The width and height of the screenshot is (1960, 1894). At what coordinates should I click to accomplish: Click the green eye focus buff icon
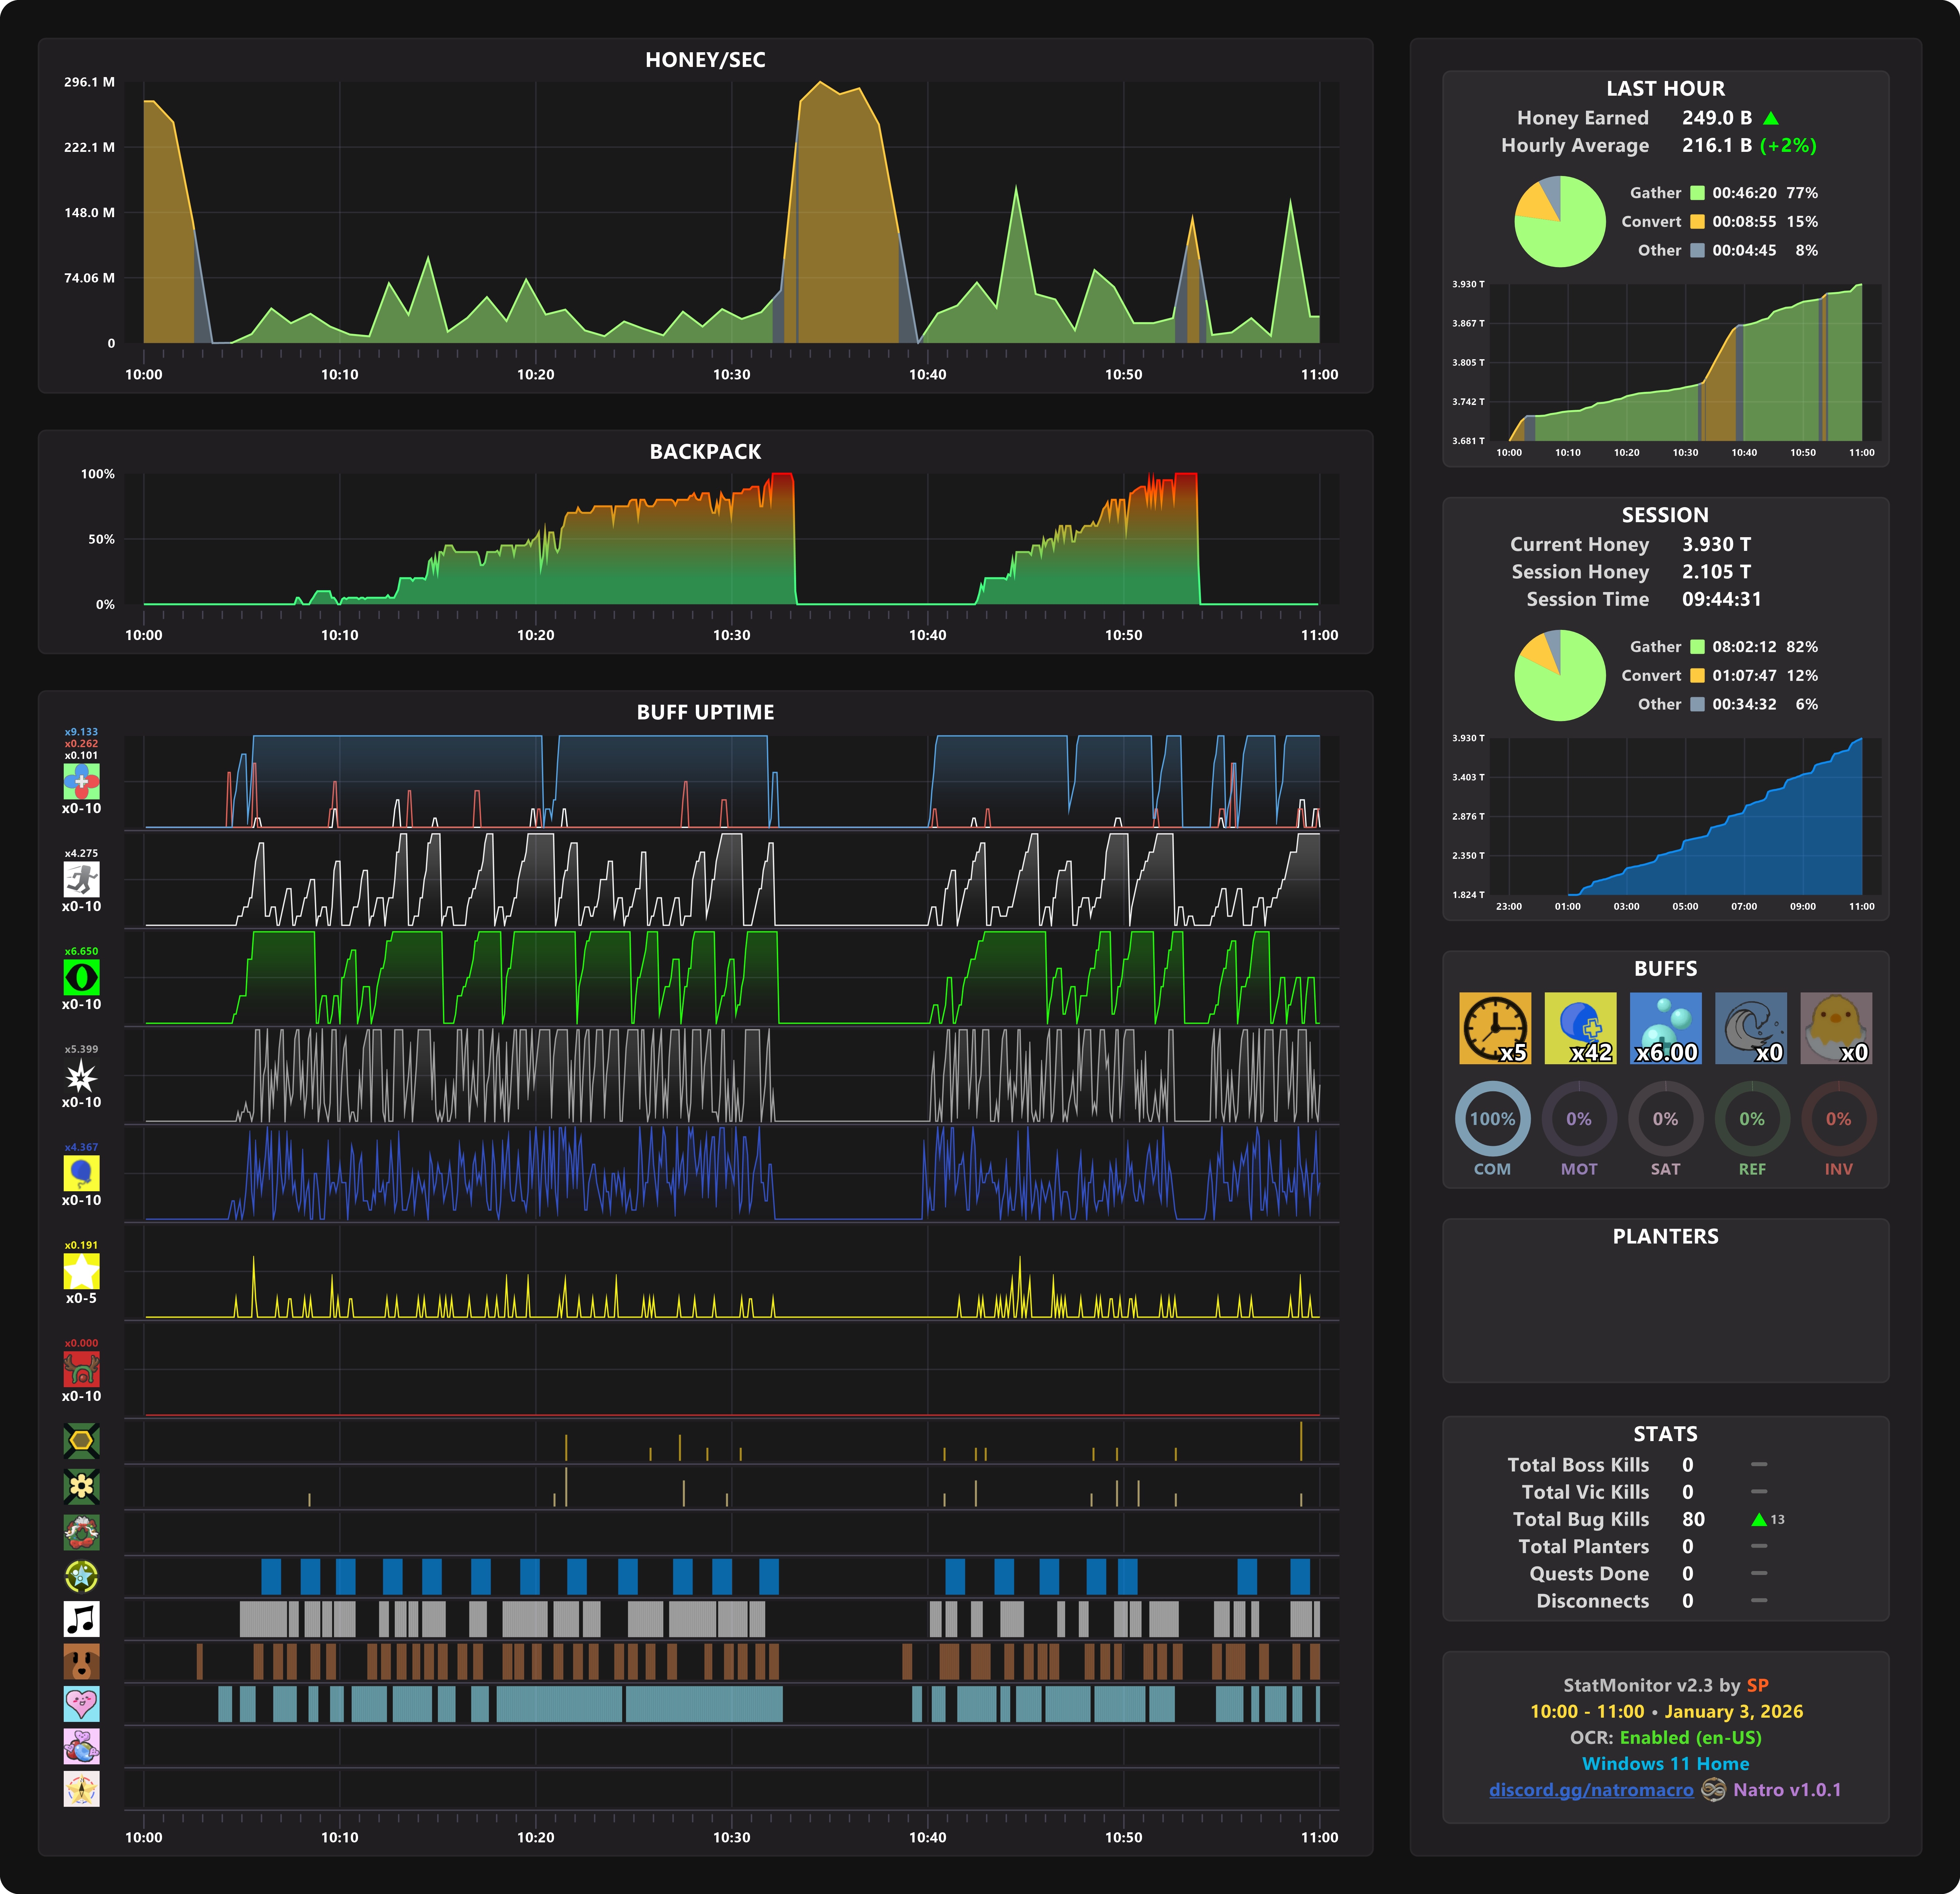[81, 977]
